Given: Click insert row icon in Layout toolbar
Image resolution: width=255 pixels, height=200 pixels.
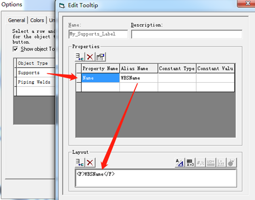Looking at the screenshot, I should 80,162.
